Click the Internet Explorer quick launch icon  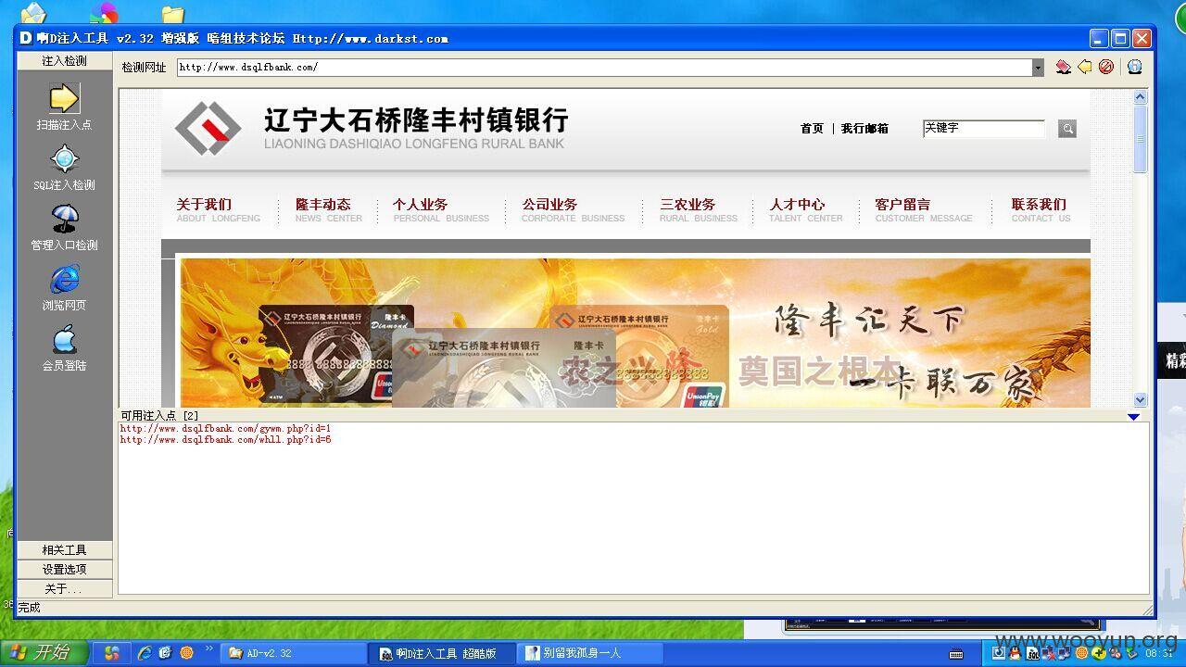pyautogui.click(x=144, y=653)
